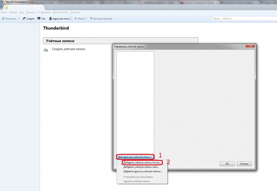Confirm the dialog with OK

coord(227,164)
